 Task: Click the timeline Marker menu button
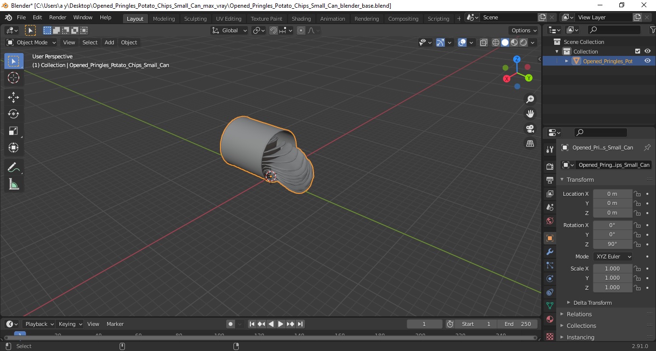click(115, 324)
